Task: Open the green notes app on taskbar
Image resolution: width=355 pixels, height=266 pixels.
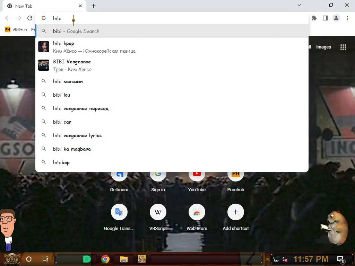Action: 87,259
